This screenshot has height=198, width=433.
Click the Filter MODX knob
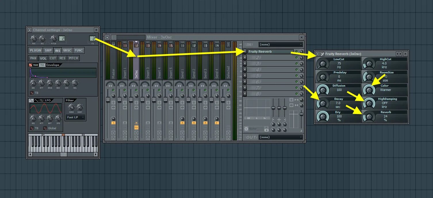pyautogui.click(x=72, y=107)
